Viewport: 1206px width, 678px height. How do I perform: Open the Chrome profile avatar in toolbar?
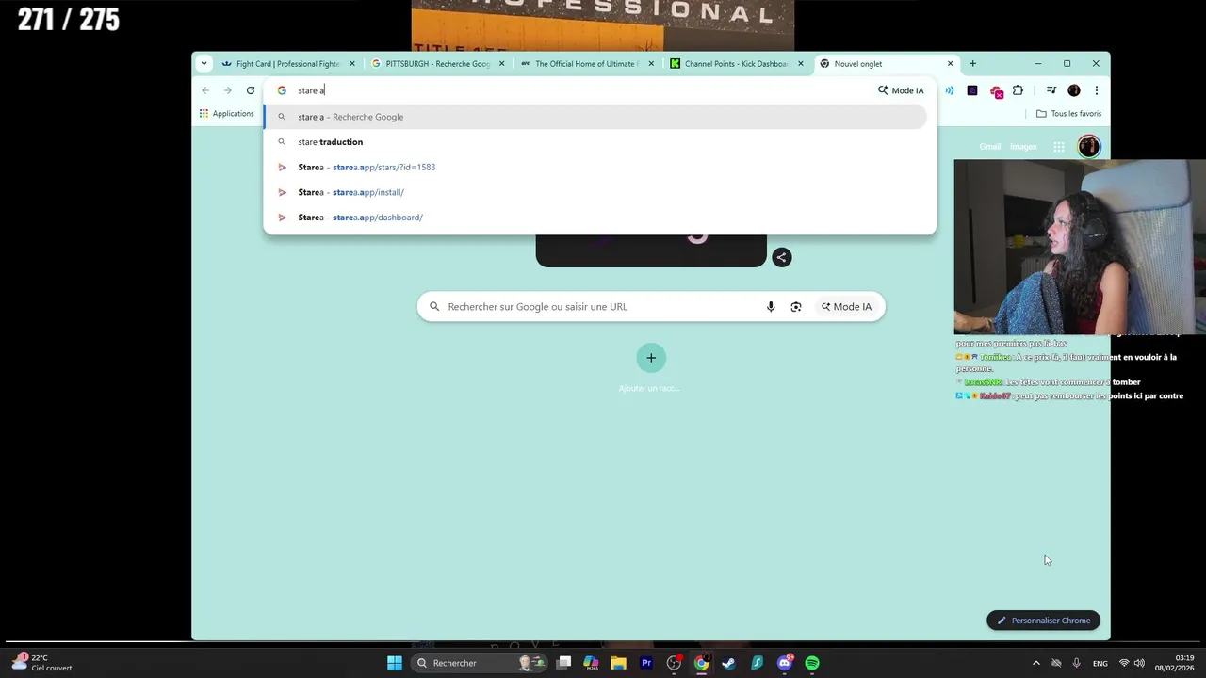point(1074,90)
